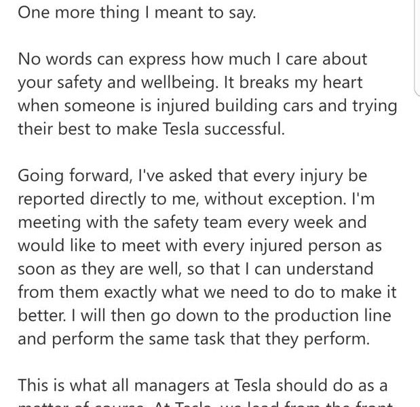
Task: Click the words 'I can understand'
Action: (309, 269)
